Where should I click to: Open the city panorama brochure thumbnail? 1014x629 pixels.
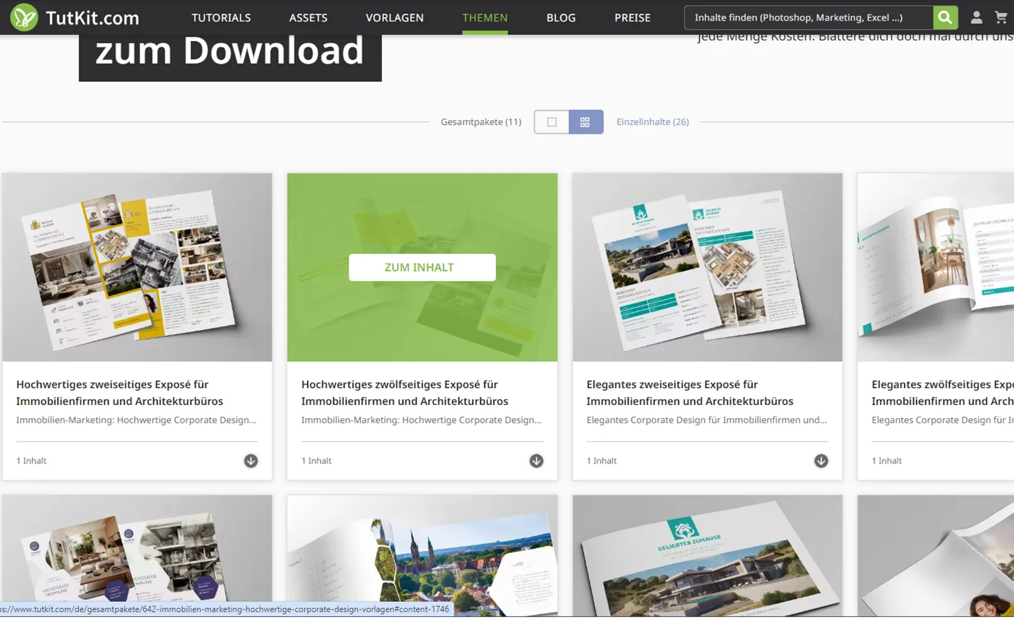pyautogui.click(x=422, y=555)
